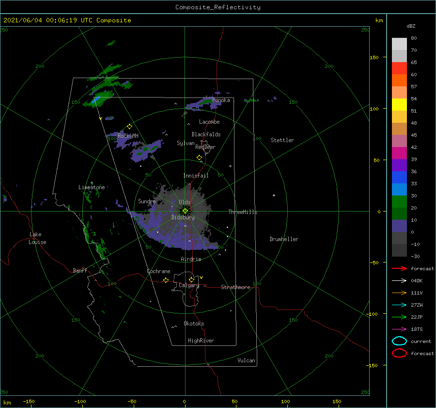Click the HighRiver city label

201,341
